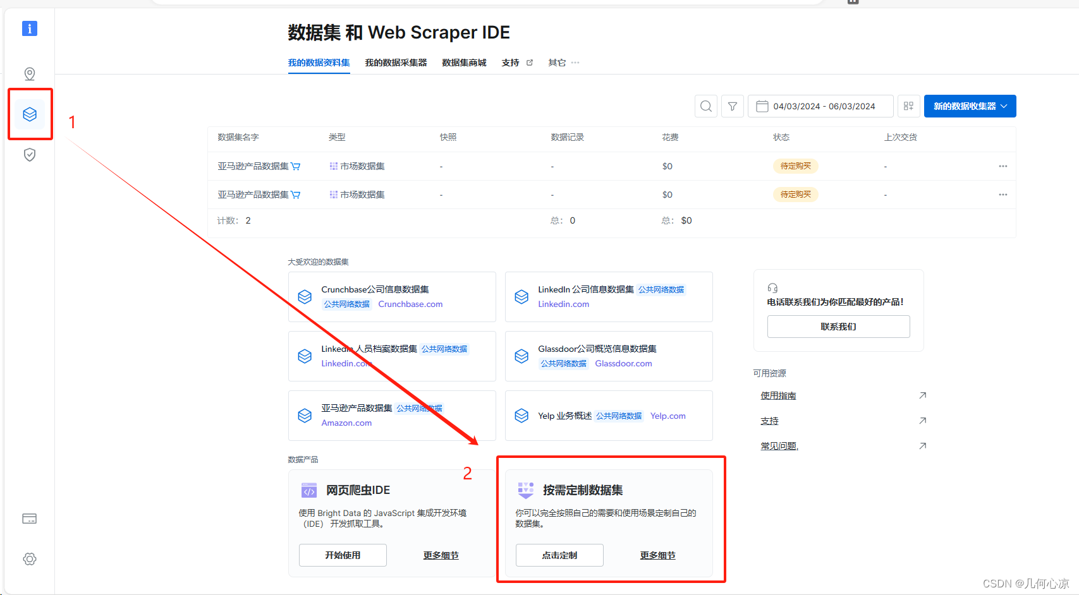Click the calendar icon in date range
This screenshot has height=595, width=1079.
[x=762, y=106]
